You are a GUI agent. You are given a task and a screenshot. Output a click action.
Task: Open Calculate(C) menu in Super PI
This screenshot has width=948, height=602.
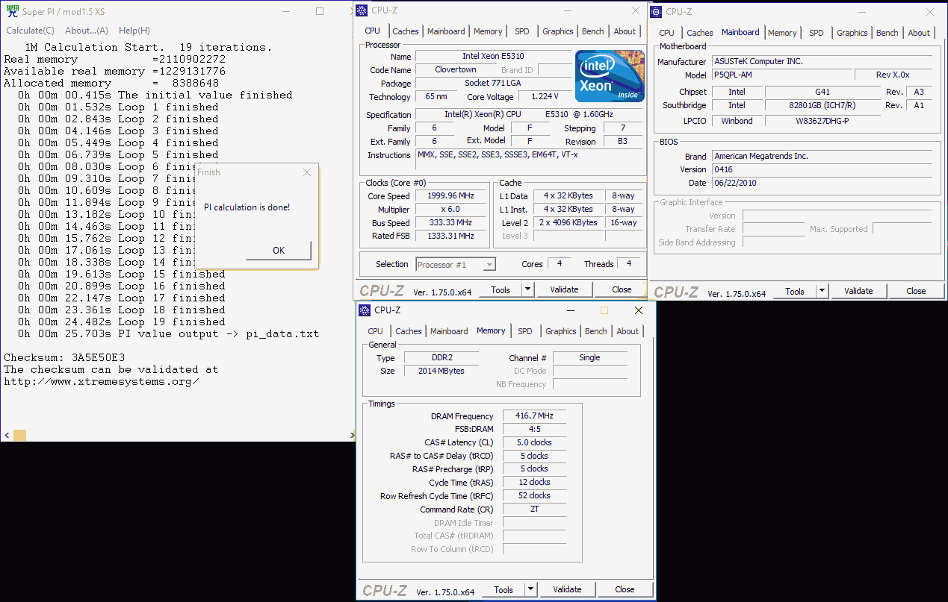click(30, 31)
